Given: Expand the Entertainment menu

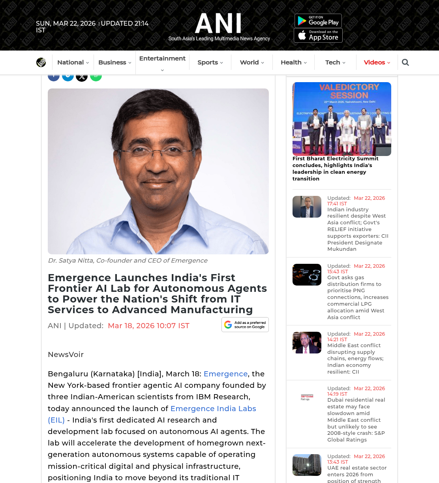Looking at the screenshot, I should [162, 63].
